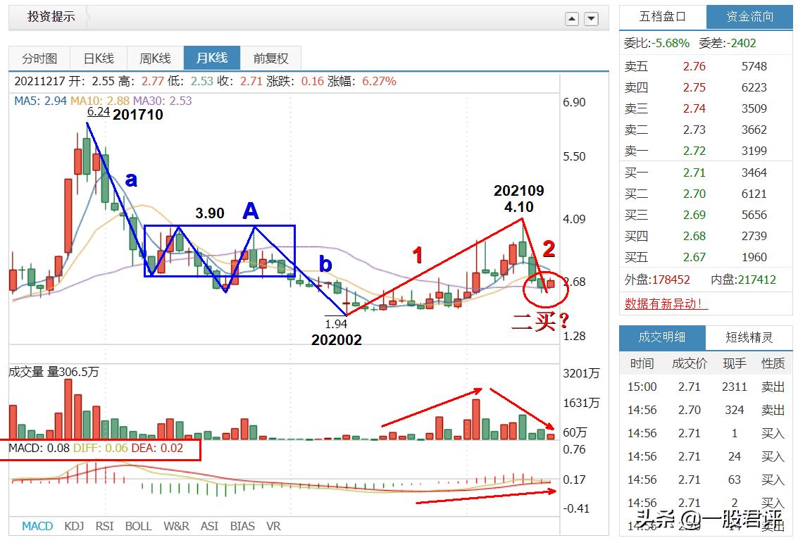Click 买五 price 2.67
The width and height of the screenshot is (798, 545).
[694, 258]
